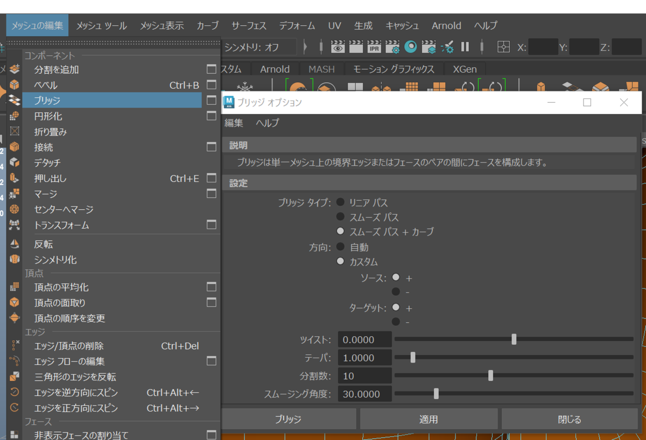Open Hypershade teal sphere icon

pos(411,47)
